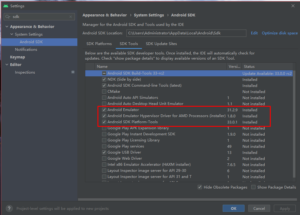Image resolution: width=300 pixels, height=215 pixels.
Task: Click the SDK tools list vertical scrollbar
Action: click(x=294, y=124)
